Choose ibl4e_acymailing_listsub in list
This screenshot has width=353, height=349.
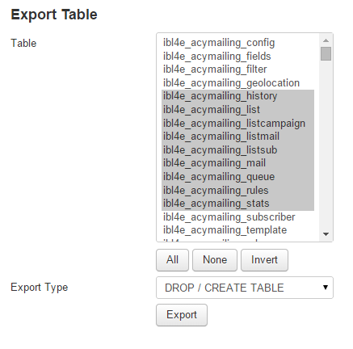click(237, 150)
